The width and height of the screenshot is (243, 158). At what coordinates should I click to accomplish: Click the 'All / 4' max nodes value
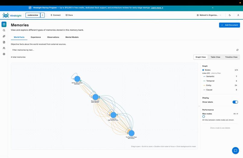[235, 114]
